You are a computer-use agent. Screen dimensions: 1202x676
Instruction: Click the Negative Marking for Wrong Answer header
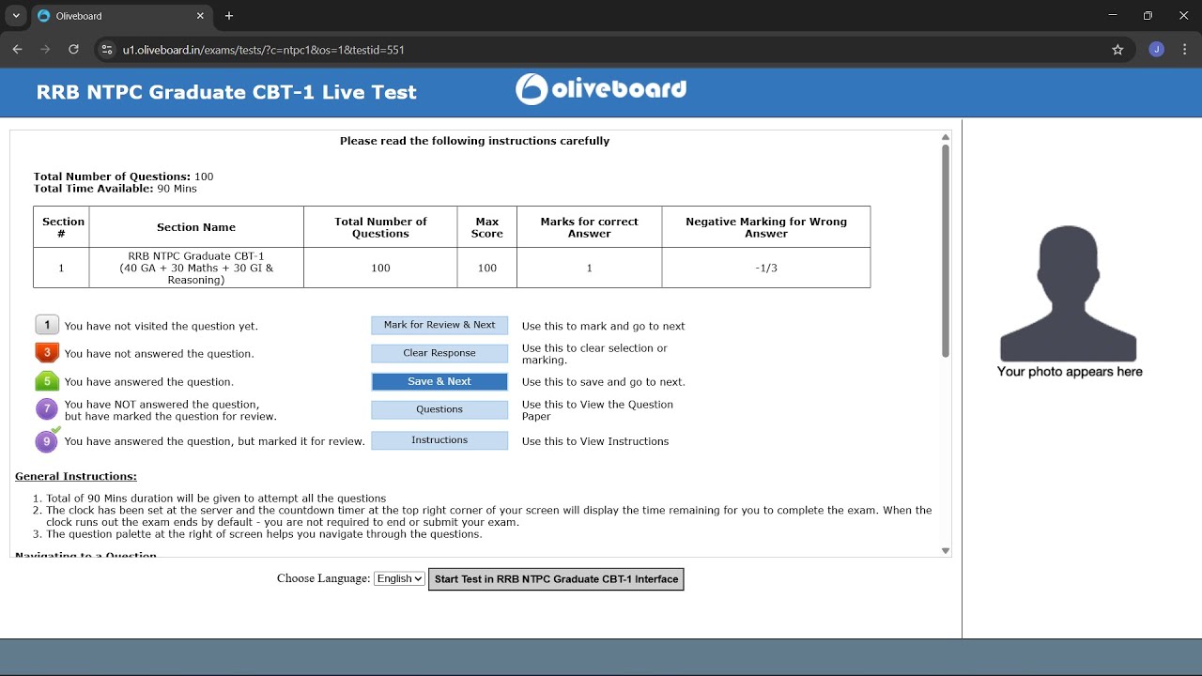(x=766, y=227)
